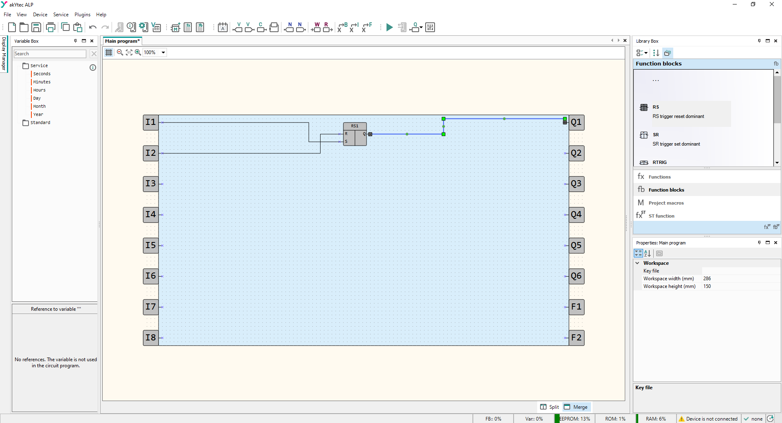Open device information icon with the i symbol
This screenshot has height=423, width=782.
point(131,27)
